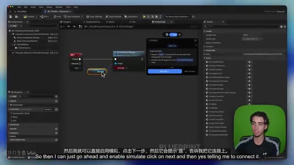The height and width of the screenshot is (165, 294).
Task: Click the Stop playback icon in the toolbar
Action: coord(153,16)
